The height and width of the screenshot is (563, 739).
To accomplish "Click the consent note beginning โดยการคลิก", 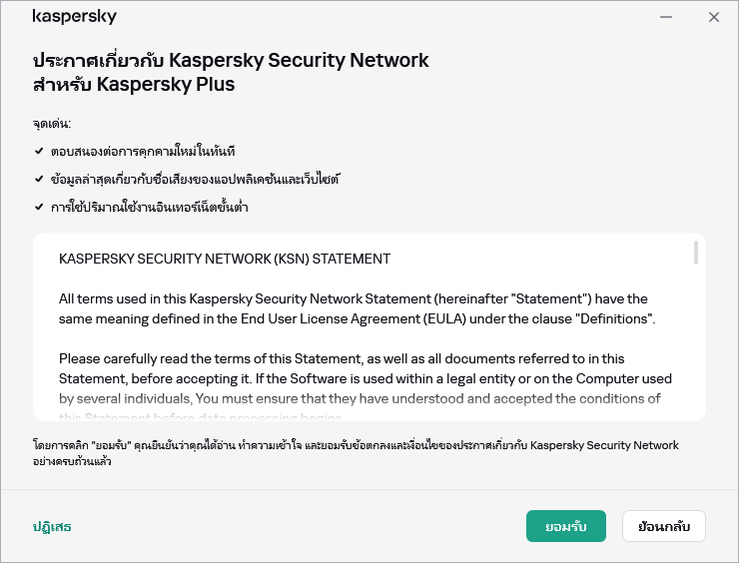I will coord(355,452).
